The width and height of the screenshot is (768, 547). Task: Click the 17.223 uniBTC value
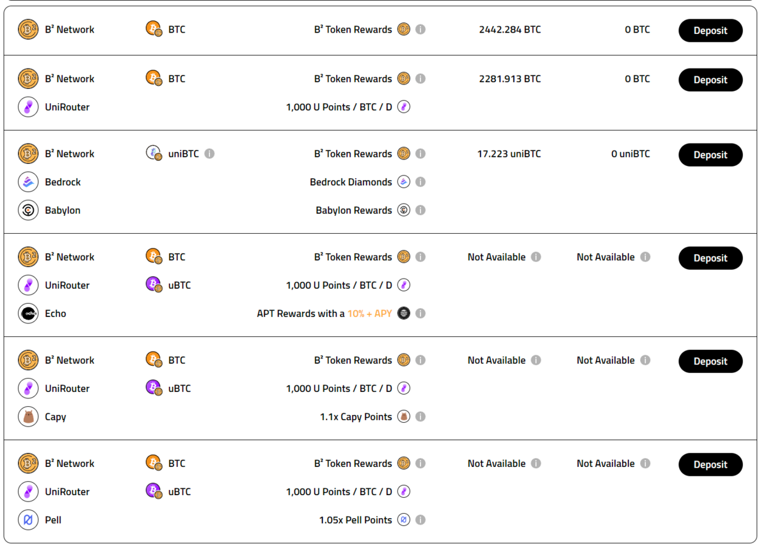tap(509, 154)
